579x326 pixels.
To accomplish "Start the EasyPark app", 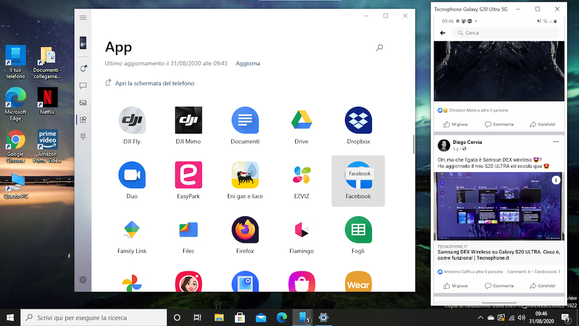I will [188, 175].
